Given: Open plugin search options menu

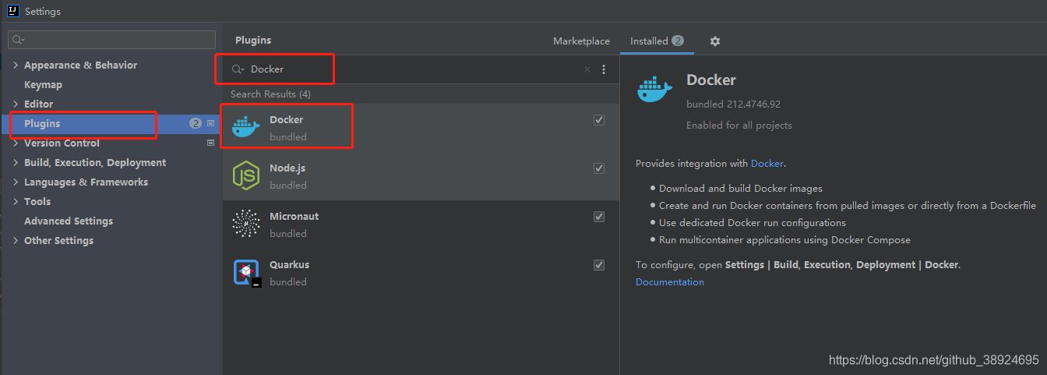Looking at the screenshot, I should click(x=604, y=69).
